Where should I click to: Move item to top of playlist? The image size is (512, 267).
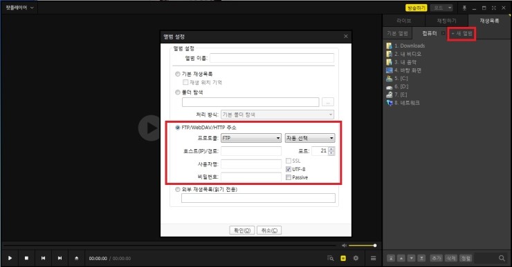click(x=391, y=258)
